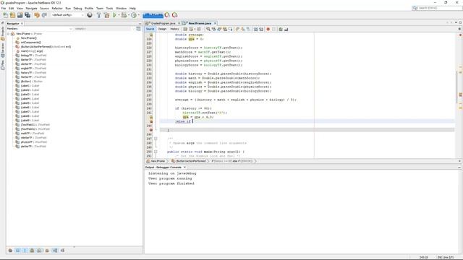Click the shift line right icon in editor toolbar
This screenshot has height=260, width=463.
(x=261, y=29)
